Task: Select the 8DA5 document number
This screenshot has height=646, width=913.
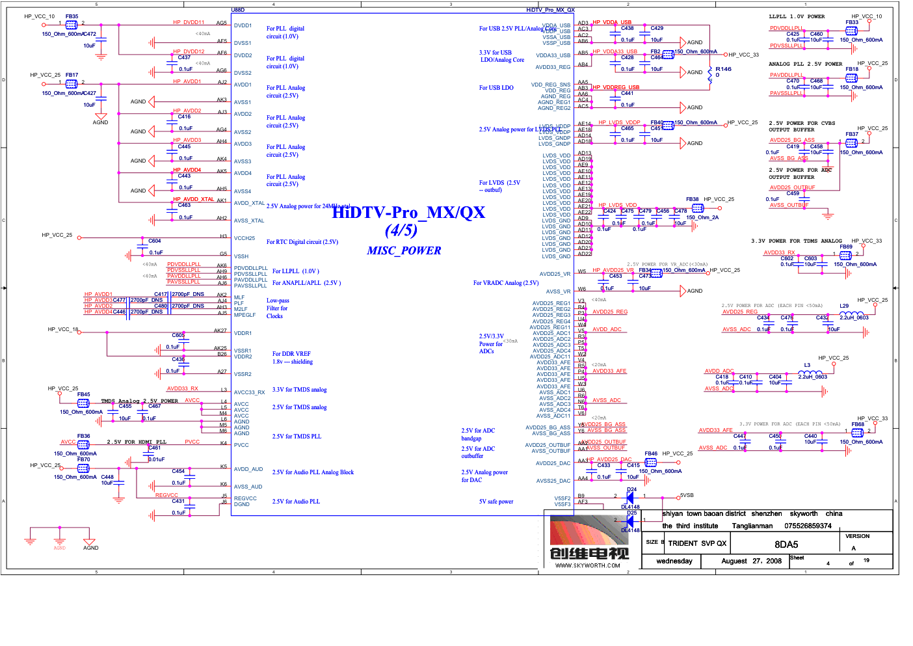Action: tap(786, 545)
